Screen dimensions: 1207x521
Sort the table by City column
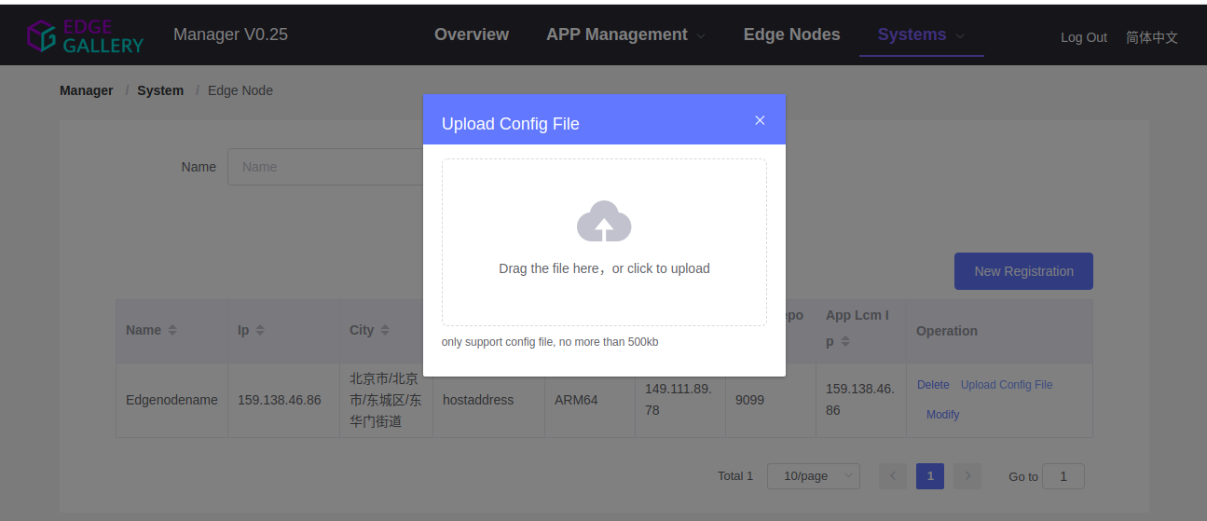click(x=385, y=330)
